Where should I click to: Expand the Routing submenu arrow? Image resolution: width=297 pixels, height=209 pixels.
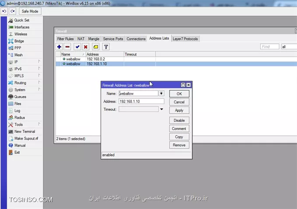pos(39,82)
